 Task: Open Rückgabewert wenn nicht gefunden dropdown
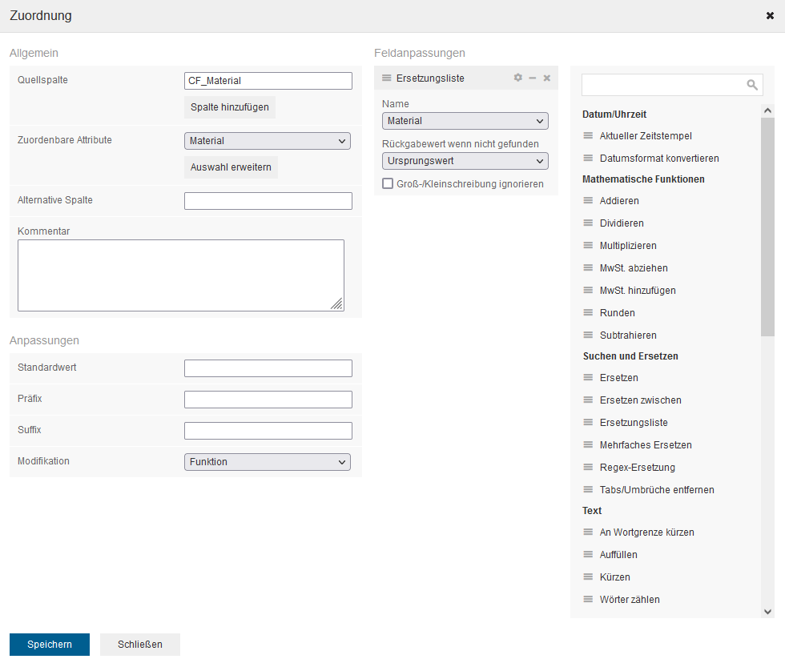465,161
